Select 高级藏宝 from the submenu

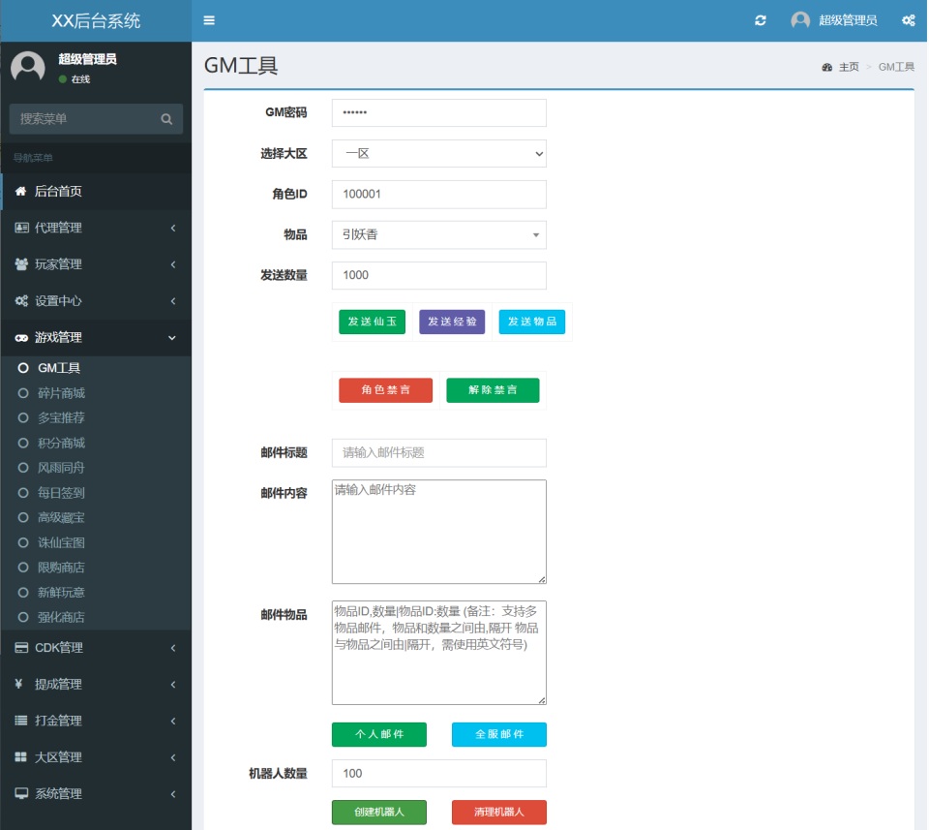63,516
